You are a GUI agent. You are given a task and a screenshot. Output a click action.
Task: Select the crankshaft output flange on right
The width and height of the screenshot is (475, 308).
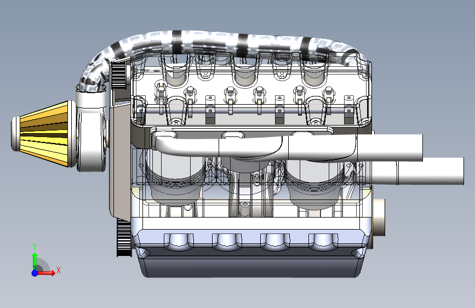point(379,217)
